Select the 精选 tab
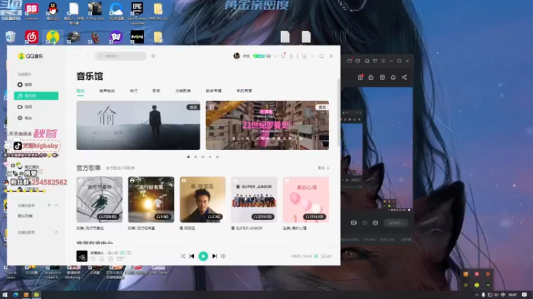 click(80, 91)
